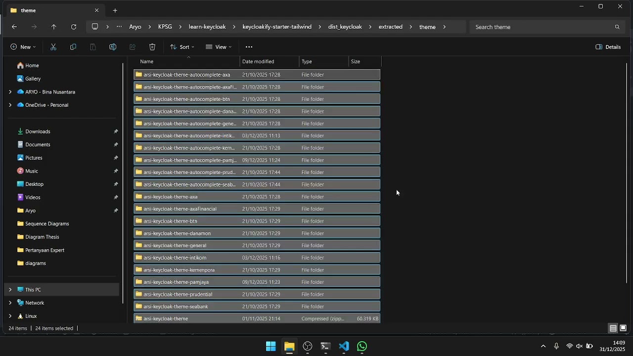Image resolution: width=633 pixels, height=356 pixels.
Task: Toggle the Details pane
Action: coord(608,47)
